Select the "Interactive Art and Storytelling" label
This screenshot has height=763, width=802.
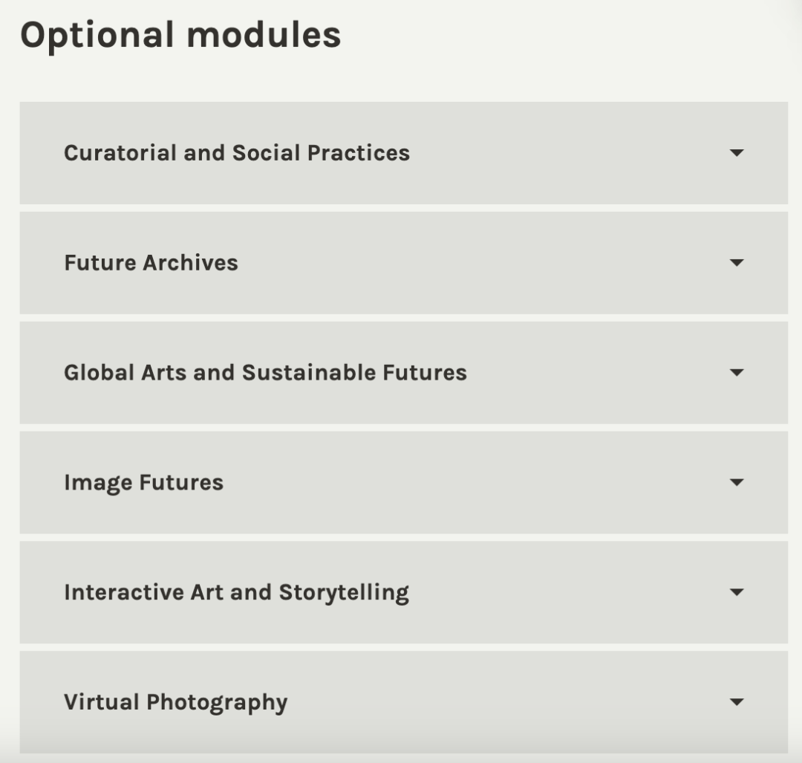point(236,592)
